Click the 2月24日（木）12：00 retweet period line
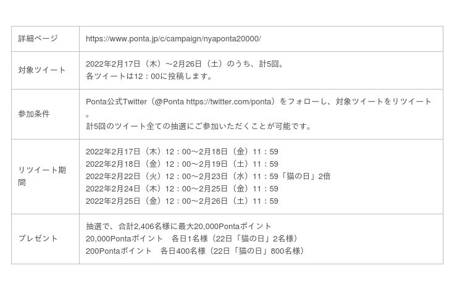The image size is (457, 289). (x=182, y=188)
